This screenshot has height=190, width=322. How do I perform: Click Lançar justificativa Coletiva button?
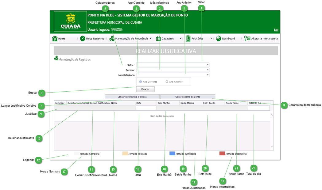click(x=132, y=97)
